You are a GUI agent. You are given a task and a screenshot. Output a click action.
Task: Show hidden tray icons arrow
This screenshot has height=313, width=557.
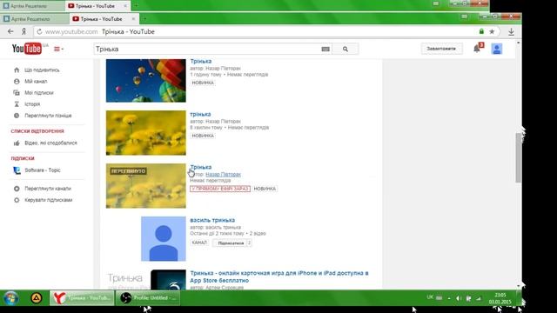click(449, 298)
